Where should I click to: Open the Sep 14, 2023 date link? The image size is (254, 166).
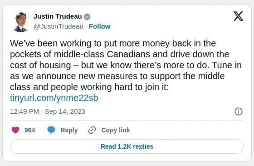pyautogui.click(x=65, y=111)
